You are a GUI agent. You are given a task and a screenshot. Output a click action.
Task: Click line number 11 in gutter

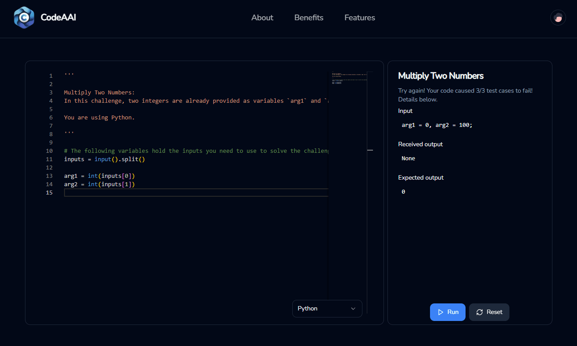[49, 159]
